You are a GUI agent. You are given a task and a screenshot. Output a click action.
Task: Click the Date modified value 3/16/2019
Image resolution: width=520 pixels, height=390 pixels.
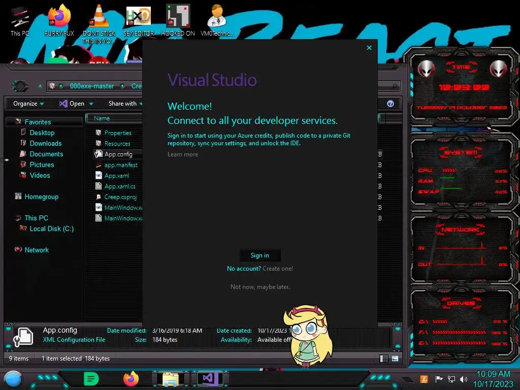point(177,330)
